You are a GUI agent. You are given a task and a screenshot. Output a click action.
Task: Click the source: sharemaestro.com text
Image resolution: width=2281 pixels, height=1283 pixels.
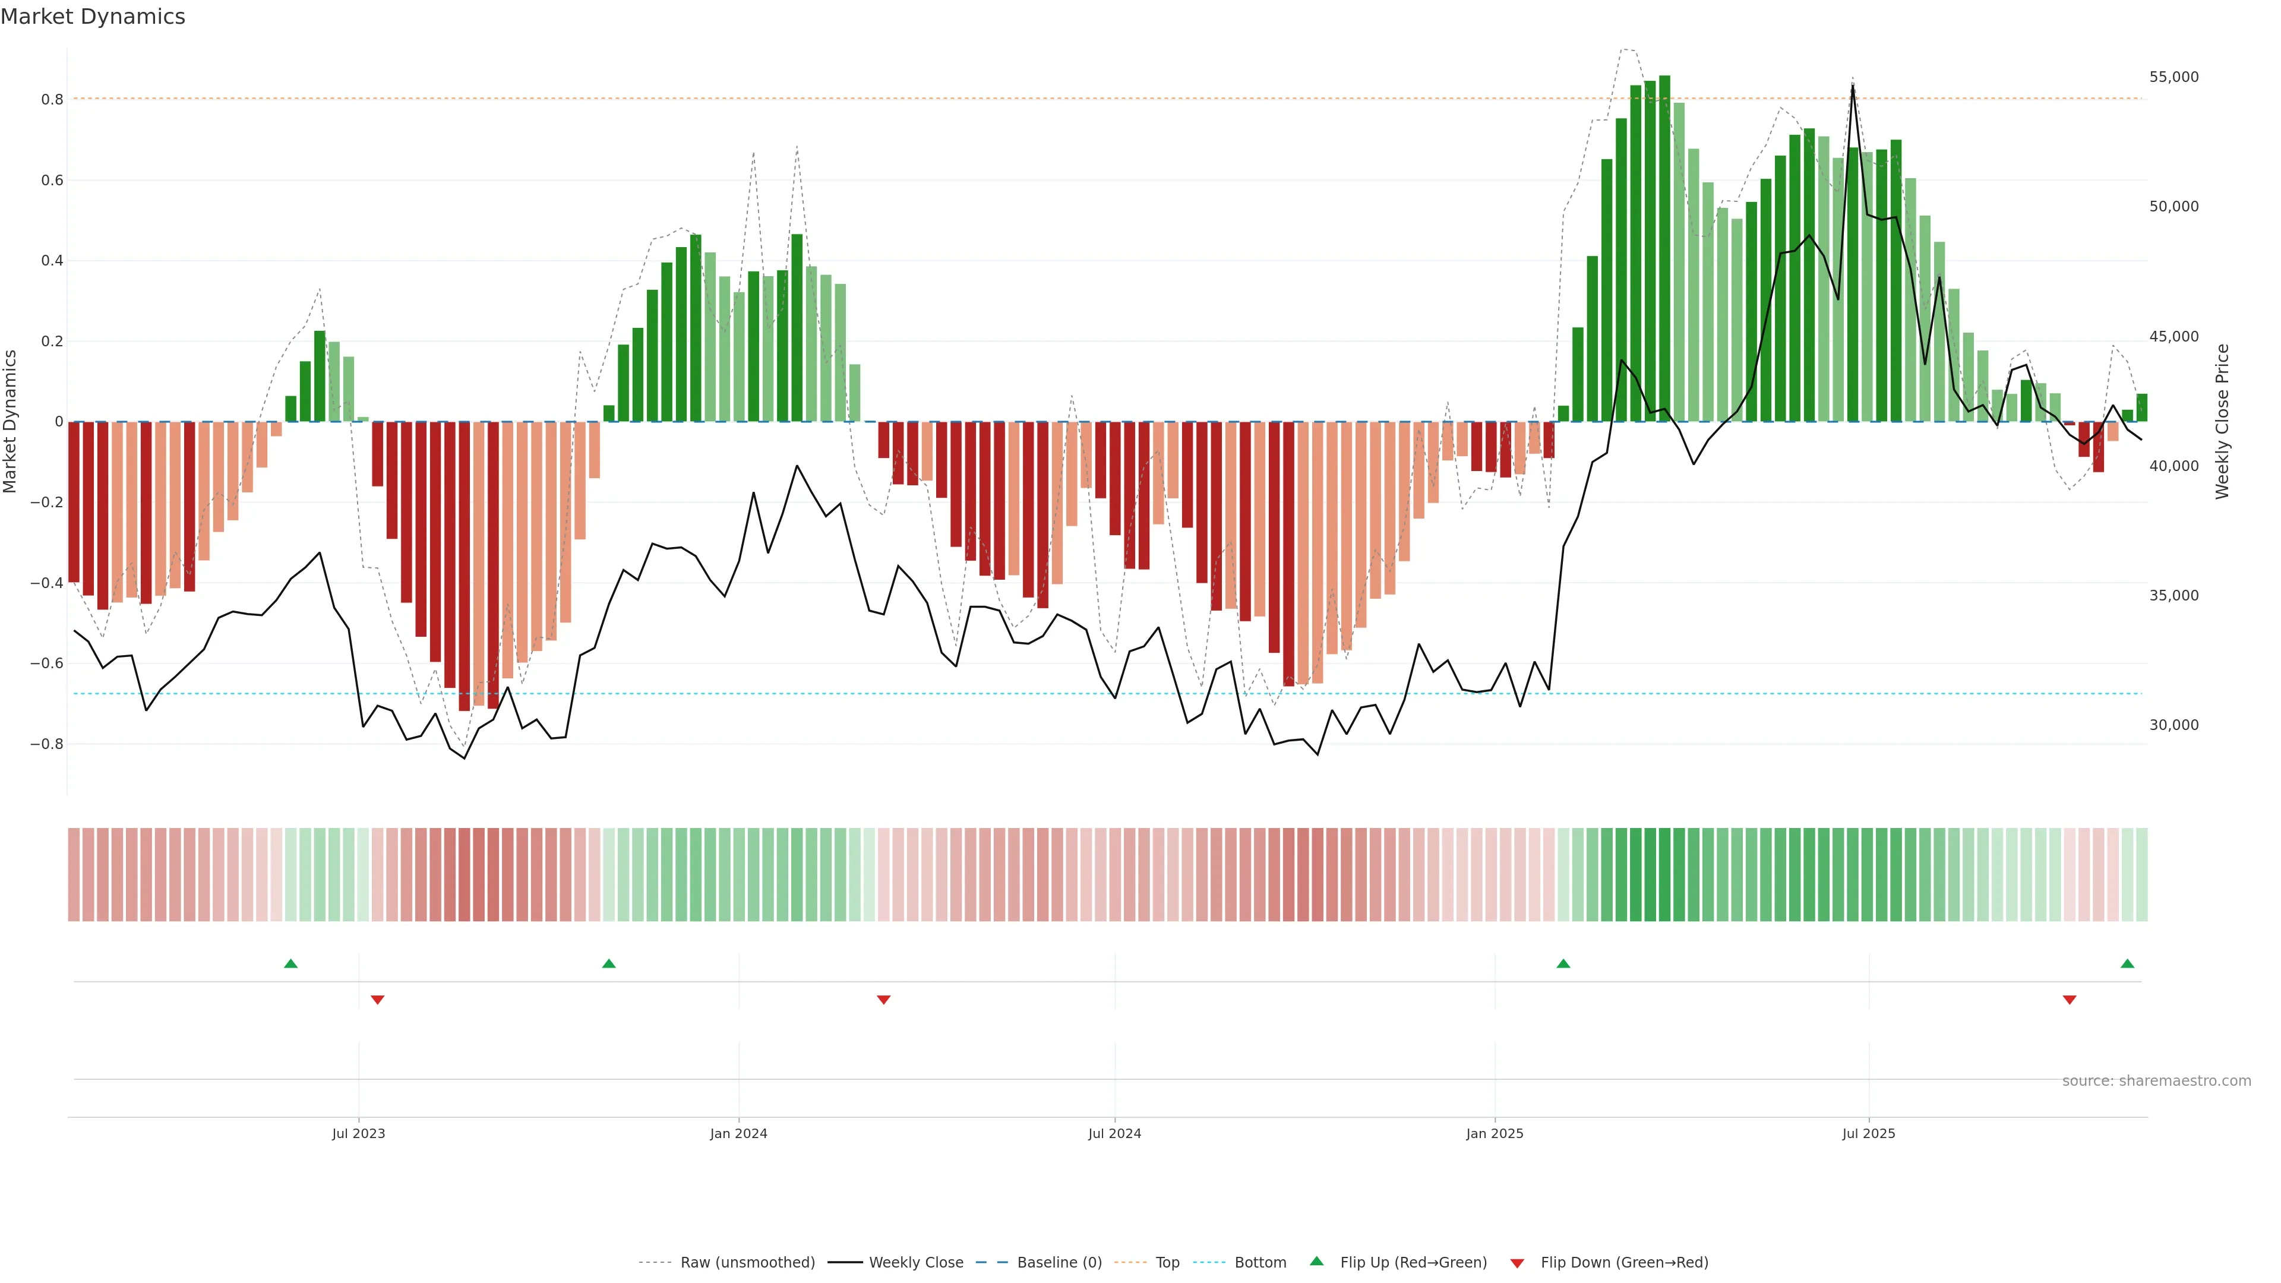2156,1081
